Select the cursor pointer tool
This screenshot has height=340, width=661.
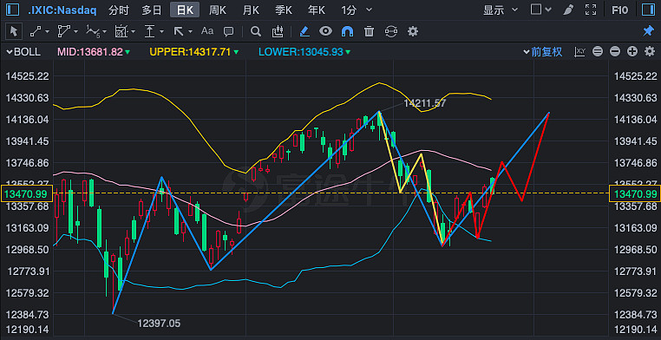tap(14, 31)
